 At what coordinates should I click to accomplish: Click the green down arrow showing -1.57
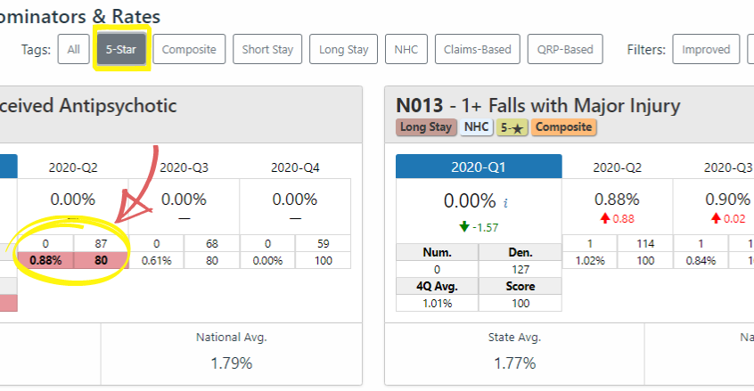455,226
